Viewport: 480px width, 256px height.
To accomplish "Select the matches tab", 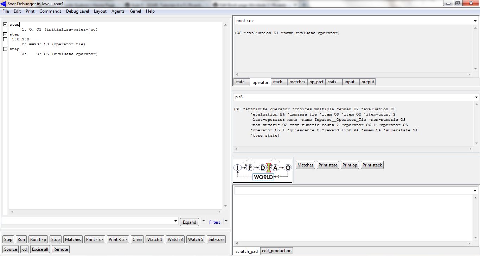I will 297,82.
